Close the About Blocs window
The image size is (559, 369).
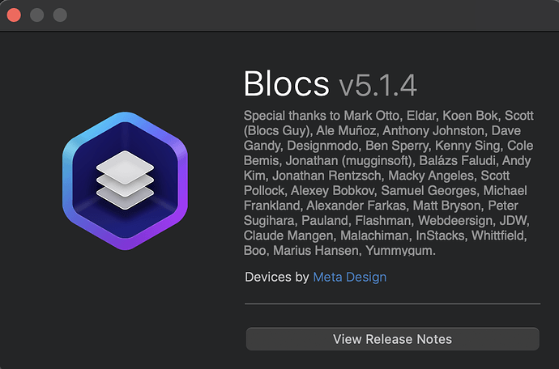[x=14, y=15]
